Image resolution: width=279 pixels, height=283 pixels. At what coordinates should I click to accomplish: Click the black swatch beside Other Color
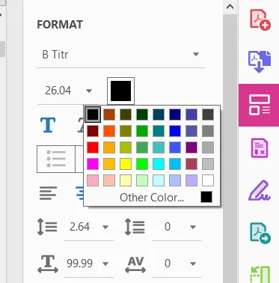coord(206,197)
